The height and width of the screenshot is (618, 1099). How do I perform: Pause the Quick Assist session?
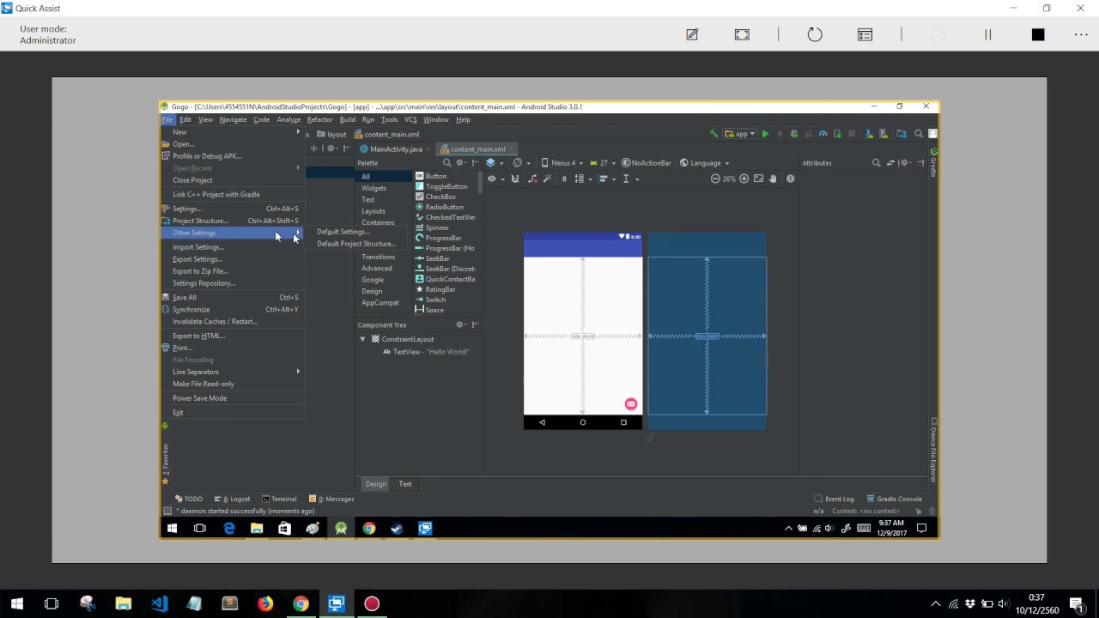[x=987, y=34]
